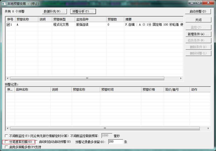Uncheck the checkbox for alert row 1
This screenshot has width=216, height=151.
coord(8,24)
